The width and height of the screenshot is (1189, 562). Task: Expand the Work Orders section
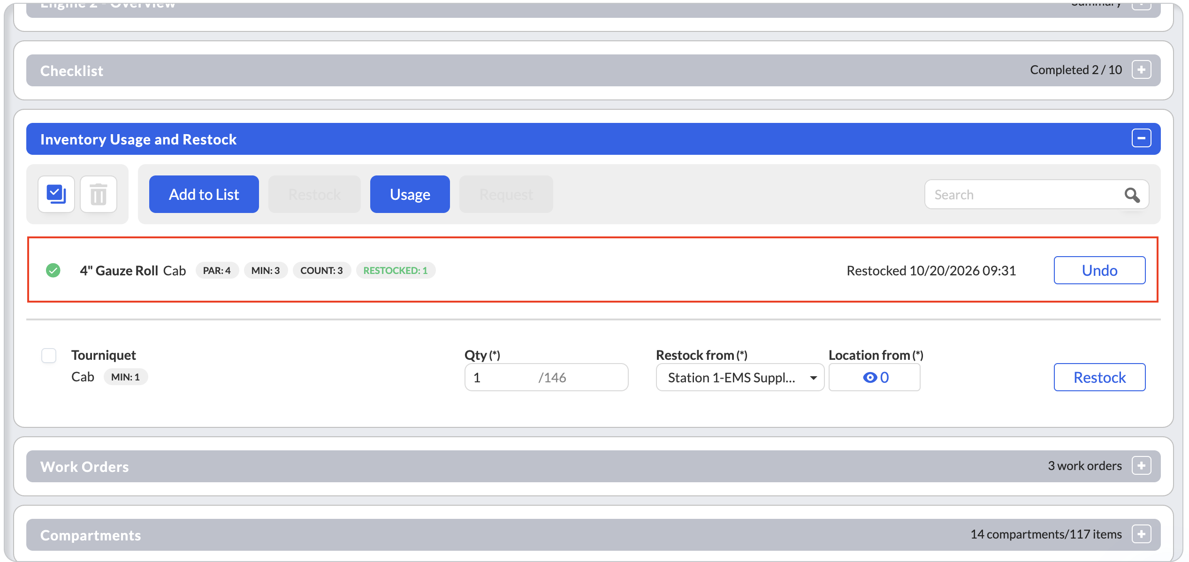pyautogui.click(x=1141, y=466)
